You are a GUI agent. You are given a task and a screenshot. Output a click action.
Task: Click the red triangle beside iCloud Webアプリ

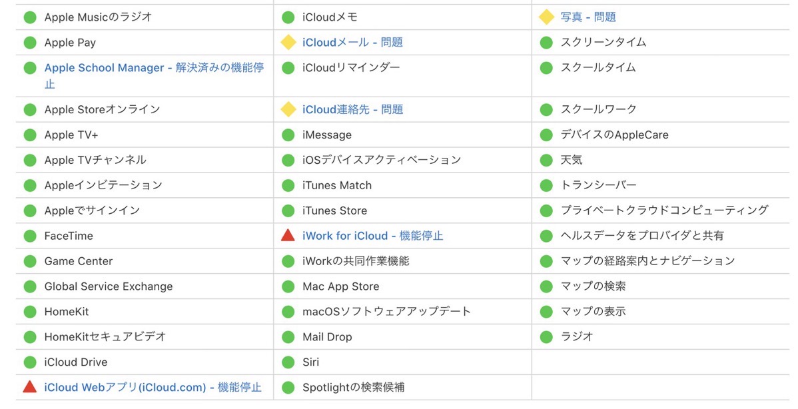[30, 386]
